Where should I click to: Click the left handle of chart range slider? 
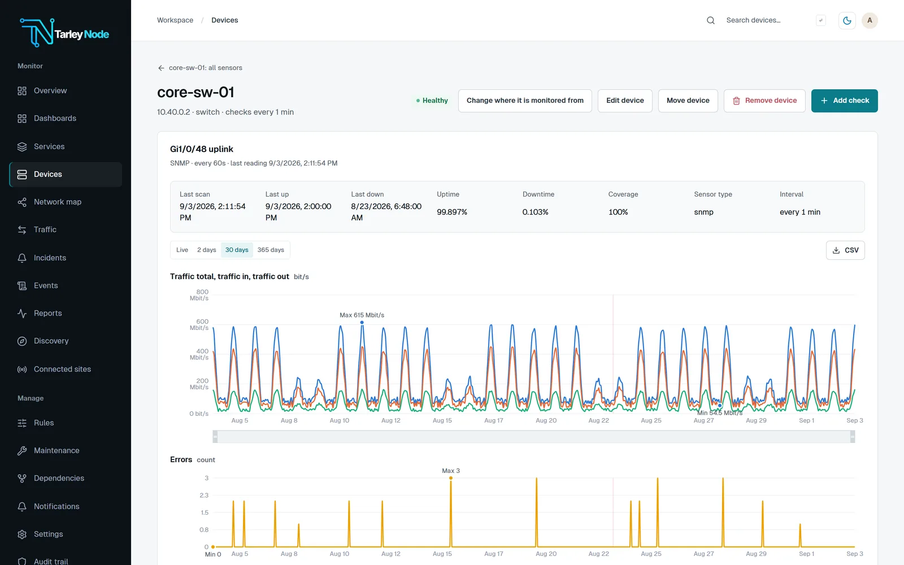215,437
